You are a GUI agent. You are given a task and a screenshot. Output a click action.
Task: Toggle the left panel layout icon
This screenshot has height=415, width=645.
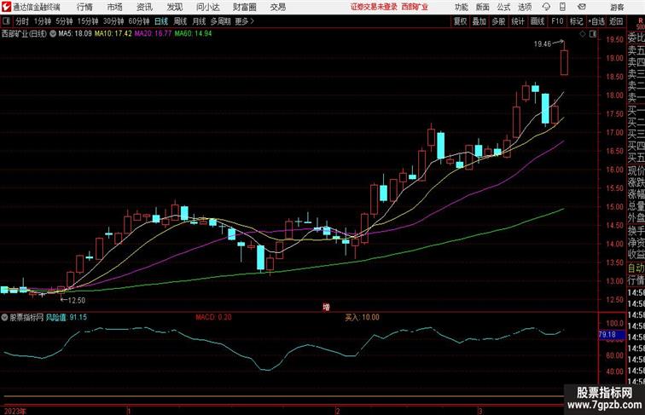[x=6, y=21]
